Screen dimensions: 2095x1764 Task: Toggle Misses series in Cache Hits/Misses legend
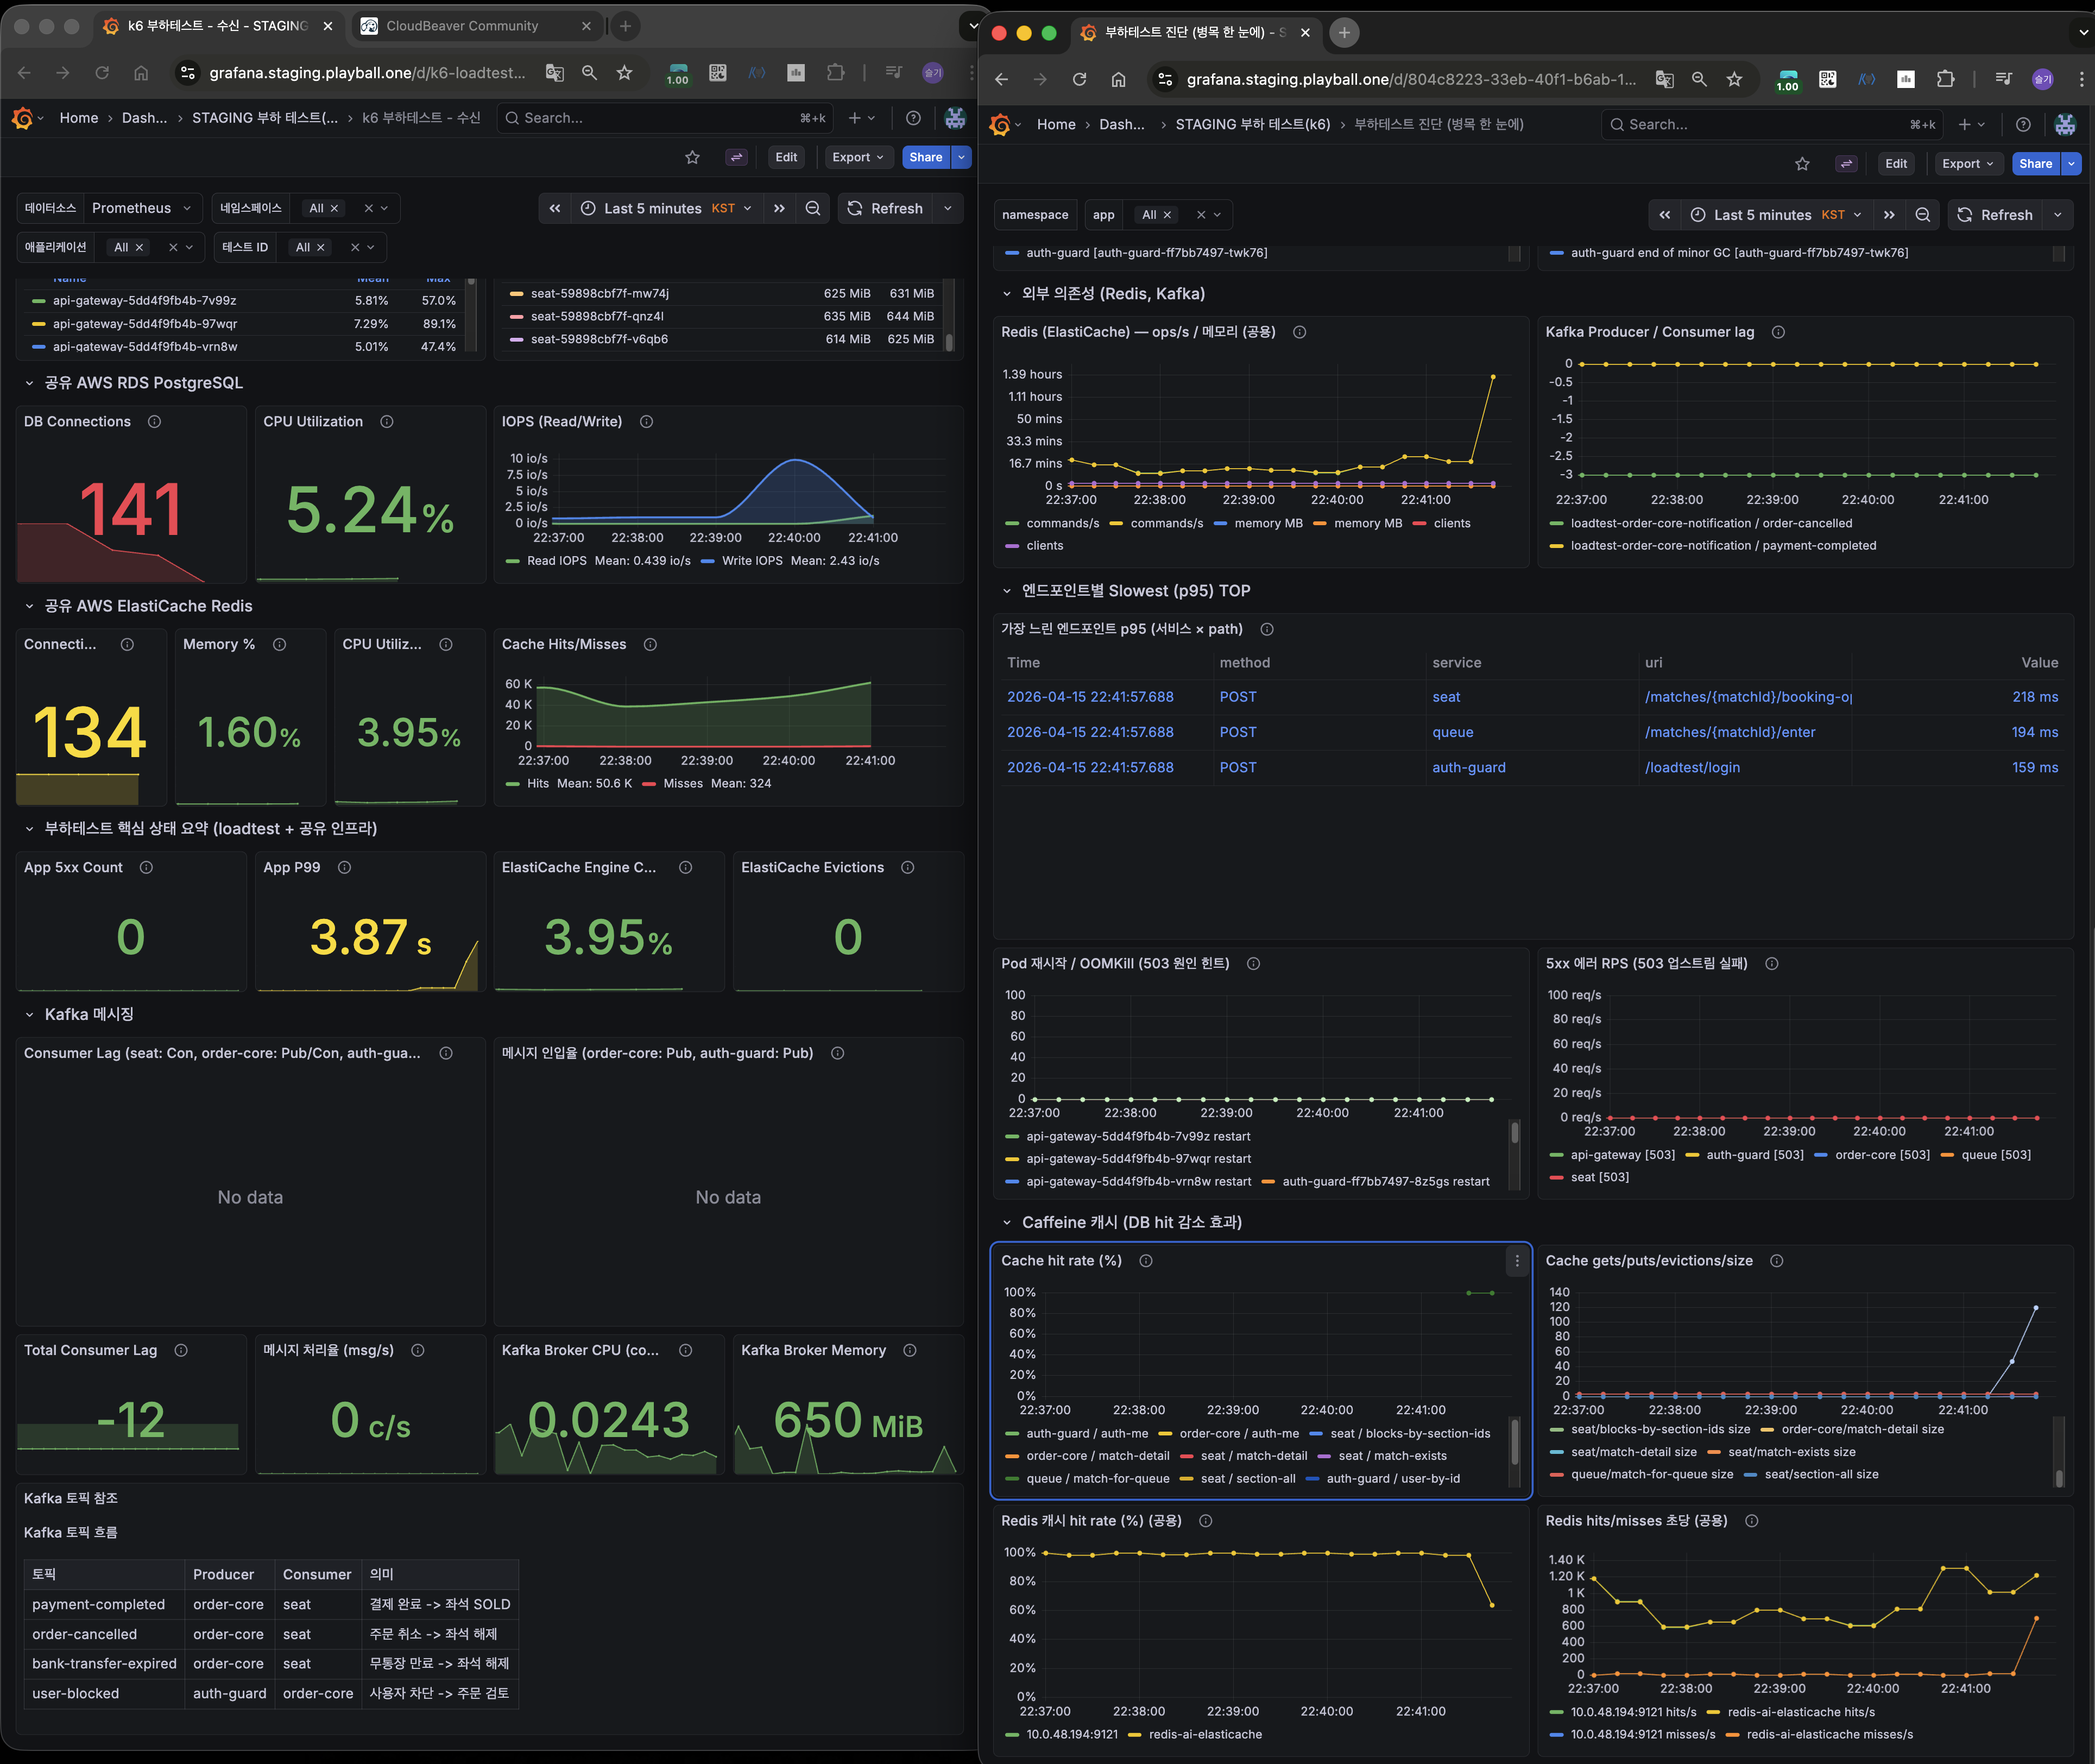682,784
